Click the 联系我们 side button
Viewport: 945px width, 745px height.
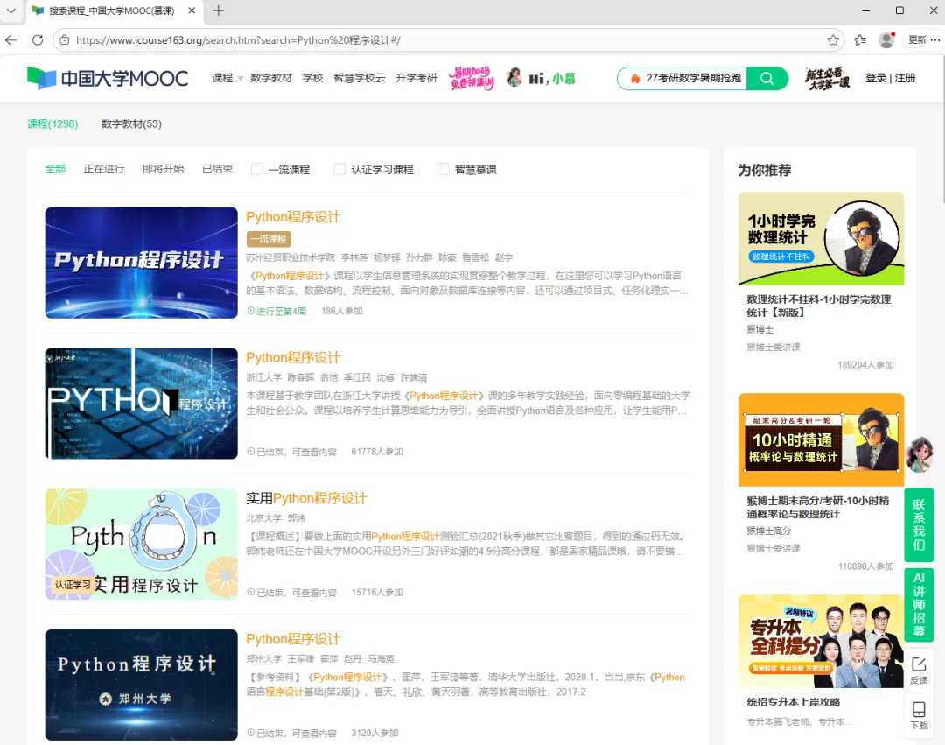pos(919,524)
